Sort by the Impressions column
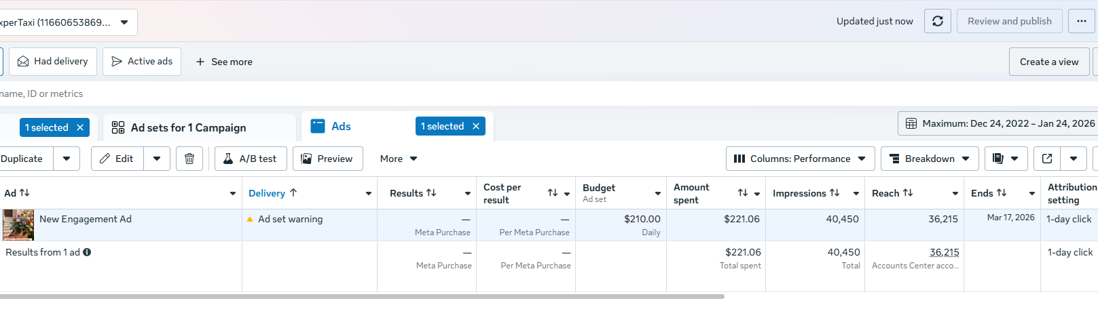The image size is (1098, 326). pyautogui.click(x=806, y=193)
